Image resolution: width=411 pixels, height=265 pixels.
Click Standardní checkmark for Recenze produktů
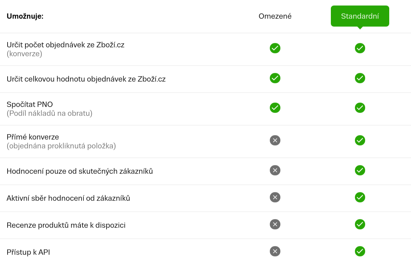360,224
